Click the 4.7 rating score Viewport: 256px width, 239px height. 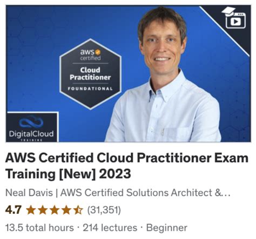[x=14, y=210]
